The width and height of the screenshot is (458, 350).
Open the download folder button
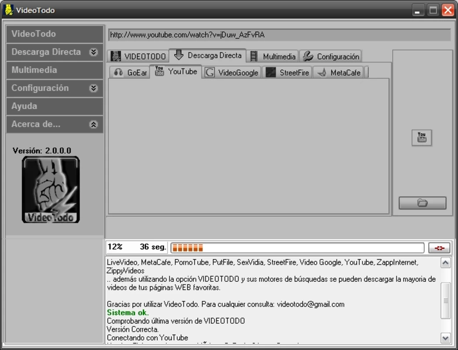pyautogui.click(x=422, y=203)
